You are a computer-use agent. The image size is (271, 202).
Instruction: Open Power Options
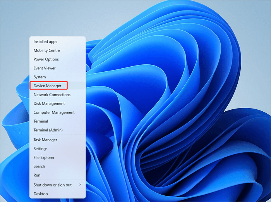[46, 59]
